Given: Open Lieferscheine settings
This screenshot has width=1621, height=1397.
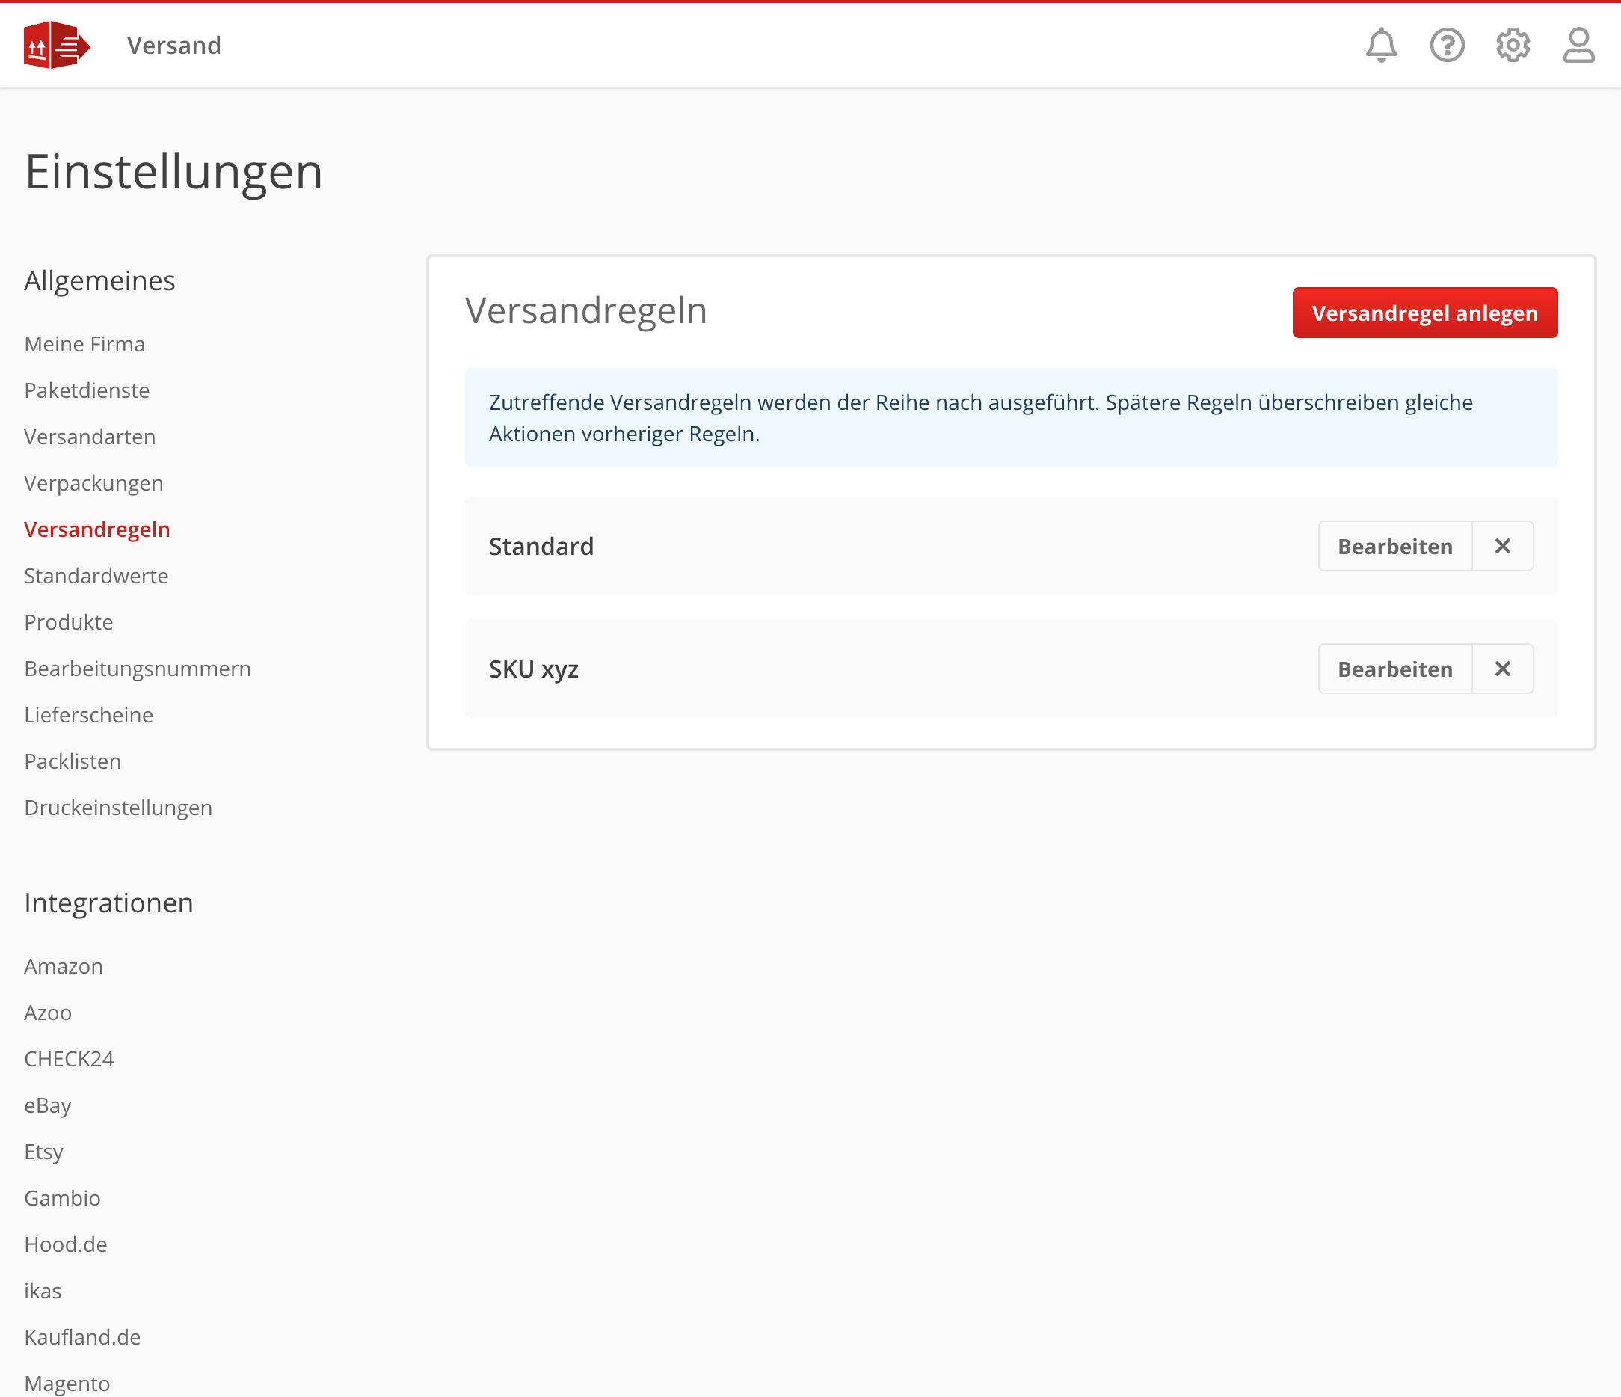Looking at the screenshot, I should (x=88, y=715).
